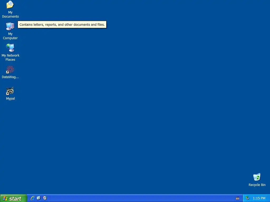
Task: Click the 'Contains letters, reports' tooltip
Action: 62,24
